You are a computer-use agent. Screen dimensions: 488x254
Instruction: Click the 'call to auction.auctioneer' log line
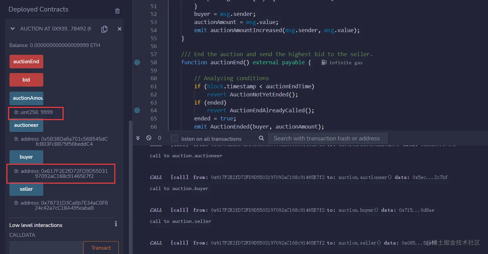186,156
